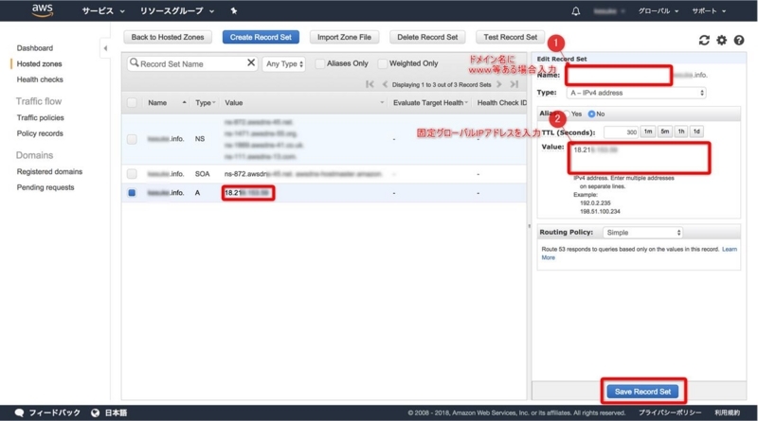Open 利用規約 footer link
Image resolution: width=758 pixels, height=421 pixels.
click(727, 412)
